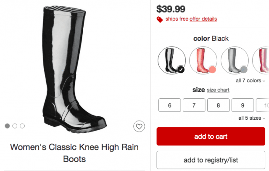
Task: Select the gray boot color option
Action: pos(235,60)
